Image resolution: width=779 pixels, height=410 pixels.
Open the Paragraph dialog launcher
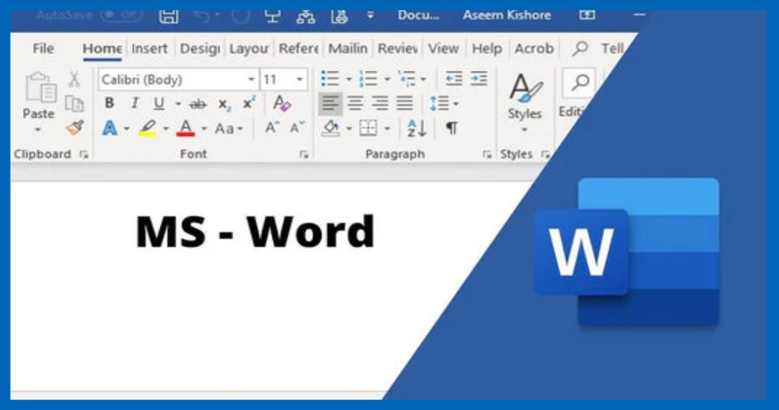487,154
